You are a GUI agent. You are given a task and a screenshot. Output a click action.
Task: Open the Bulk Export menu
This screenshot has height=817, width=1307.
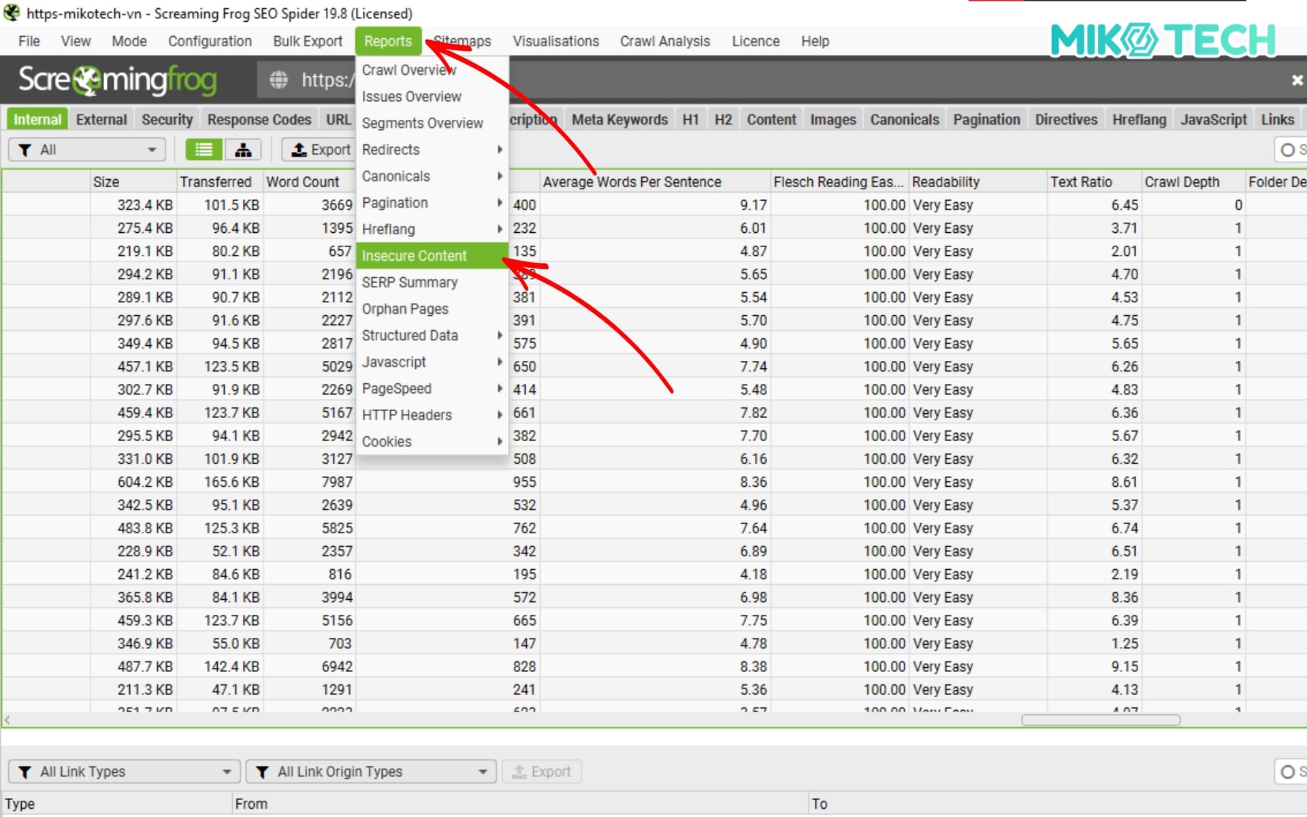[x=308, y=41]
